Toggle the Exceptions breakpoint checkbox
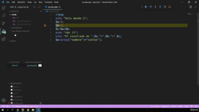 click(x=12, y=96)
